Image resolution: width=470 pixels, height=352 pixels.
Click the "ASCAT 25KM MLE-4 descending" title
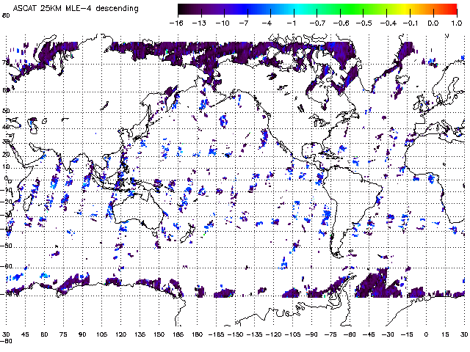point(76,8)
